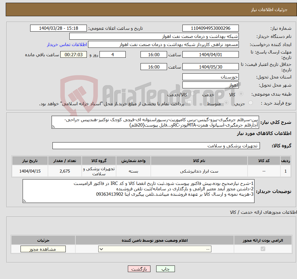Image resolution: width=297 pixels, height=279 pixels.
Task: Enable the الزامی بودن ارائه مجوز checkbox
Action: 263,249
